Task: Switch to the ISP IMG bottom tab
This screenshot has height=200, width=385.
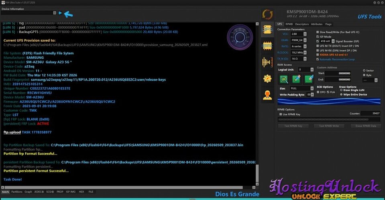Action: 71,192
